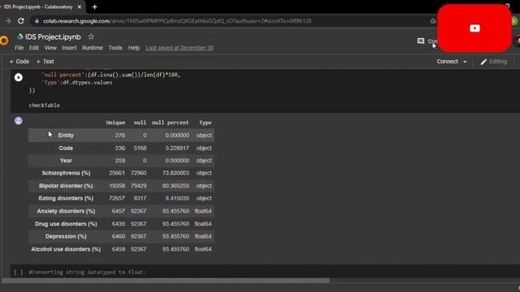Add a new Text cell
Image resolution: width=520 pixels, height=292 pixels.
tap(45, 62)
